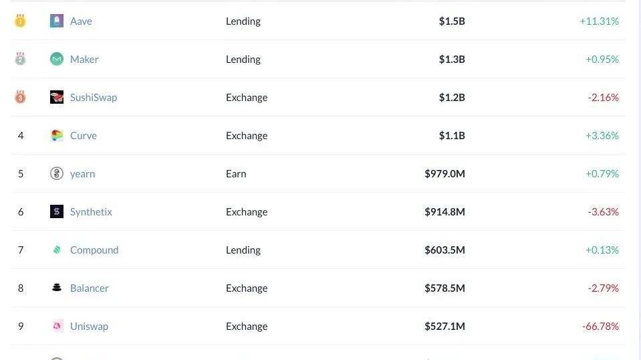Click the Synthetix logo icon

pos(57,211)
